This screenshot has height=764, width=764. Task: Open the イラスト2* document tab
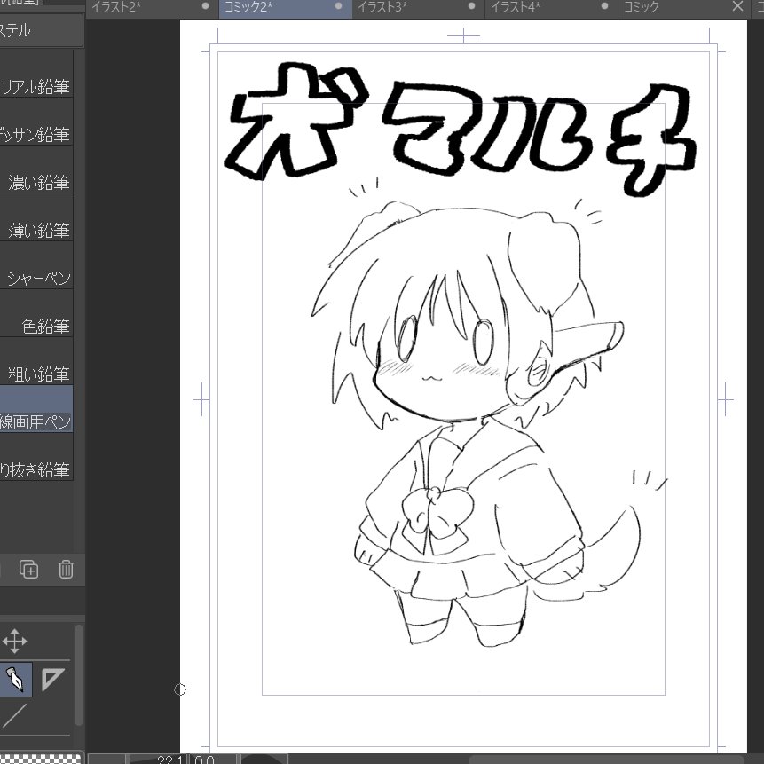pos(120,6)
